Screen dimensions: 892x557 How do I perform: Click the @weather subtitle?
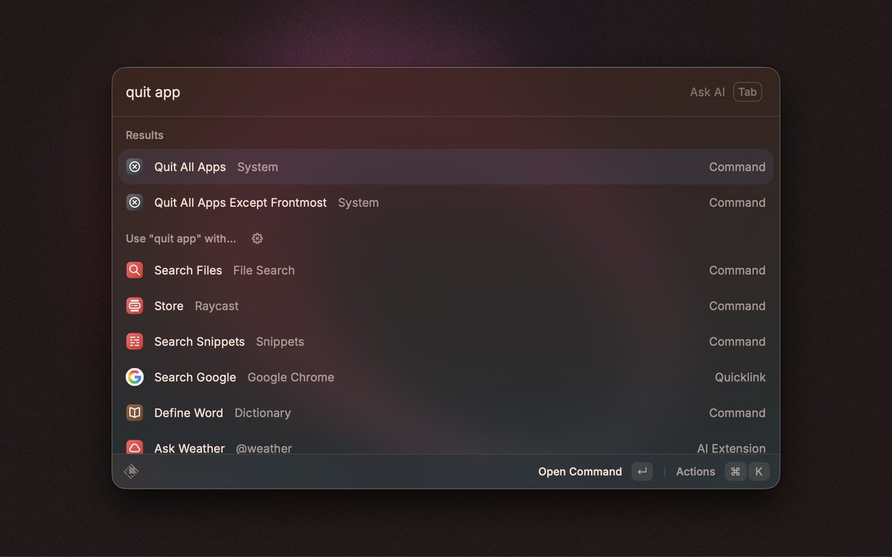[x=264, y=448]
